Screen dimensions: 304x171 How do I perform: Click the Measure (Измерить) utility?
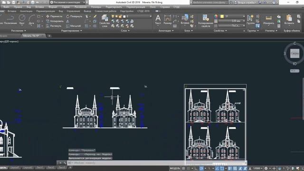[x=269, y=20]
